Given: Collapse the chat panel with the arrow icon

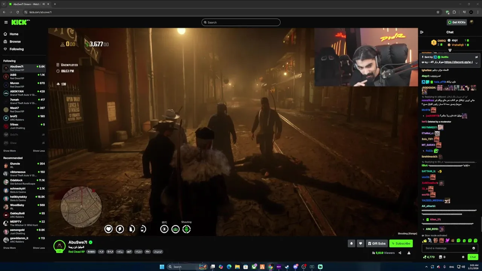Looking at the screenshot, I should pyautogui.click(x=422, y=32).
